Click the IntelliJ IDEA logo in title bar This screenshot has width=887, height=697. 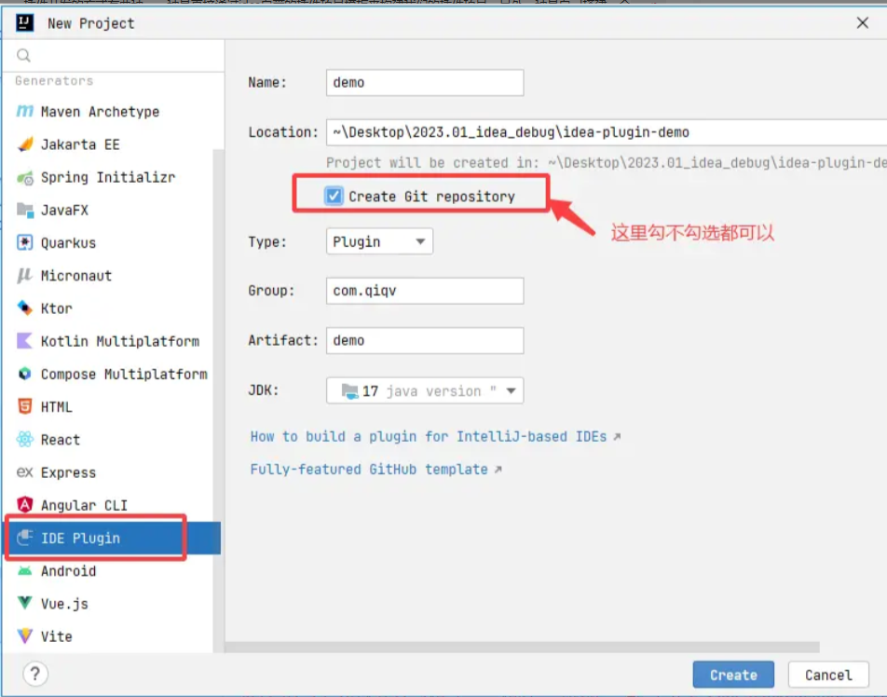24,22
